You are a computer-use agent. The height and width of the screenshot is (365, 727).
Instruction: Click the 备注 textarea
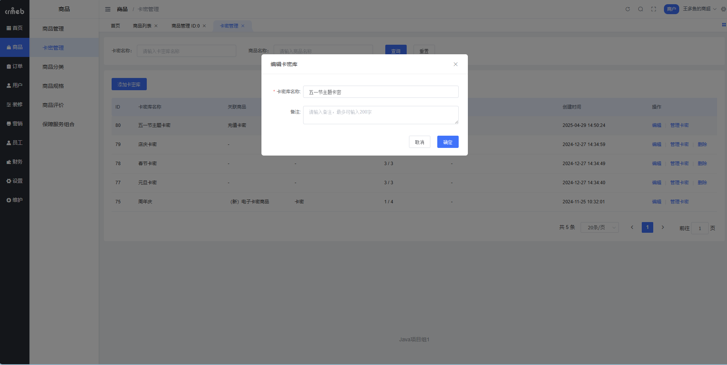pyautogui.click(x=380, y=115)
